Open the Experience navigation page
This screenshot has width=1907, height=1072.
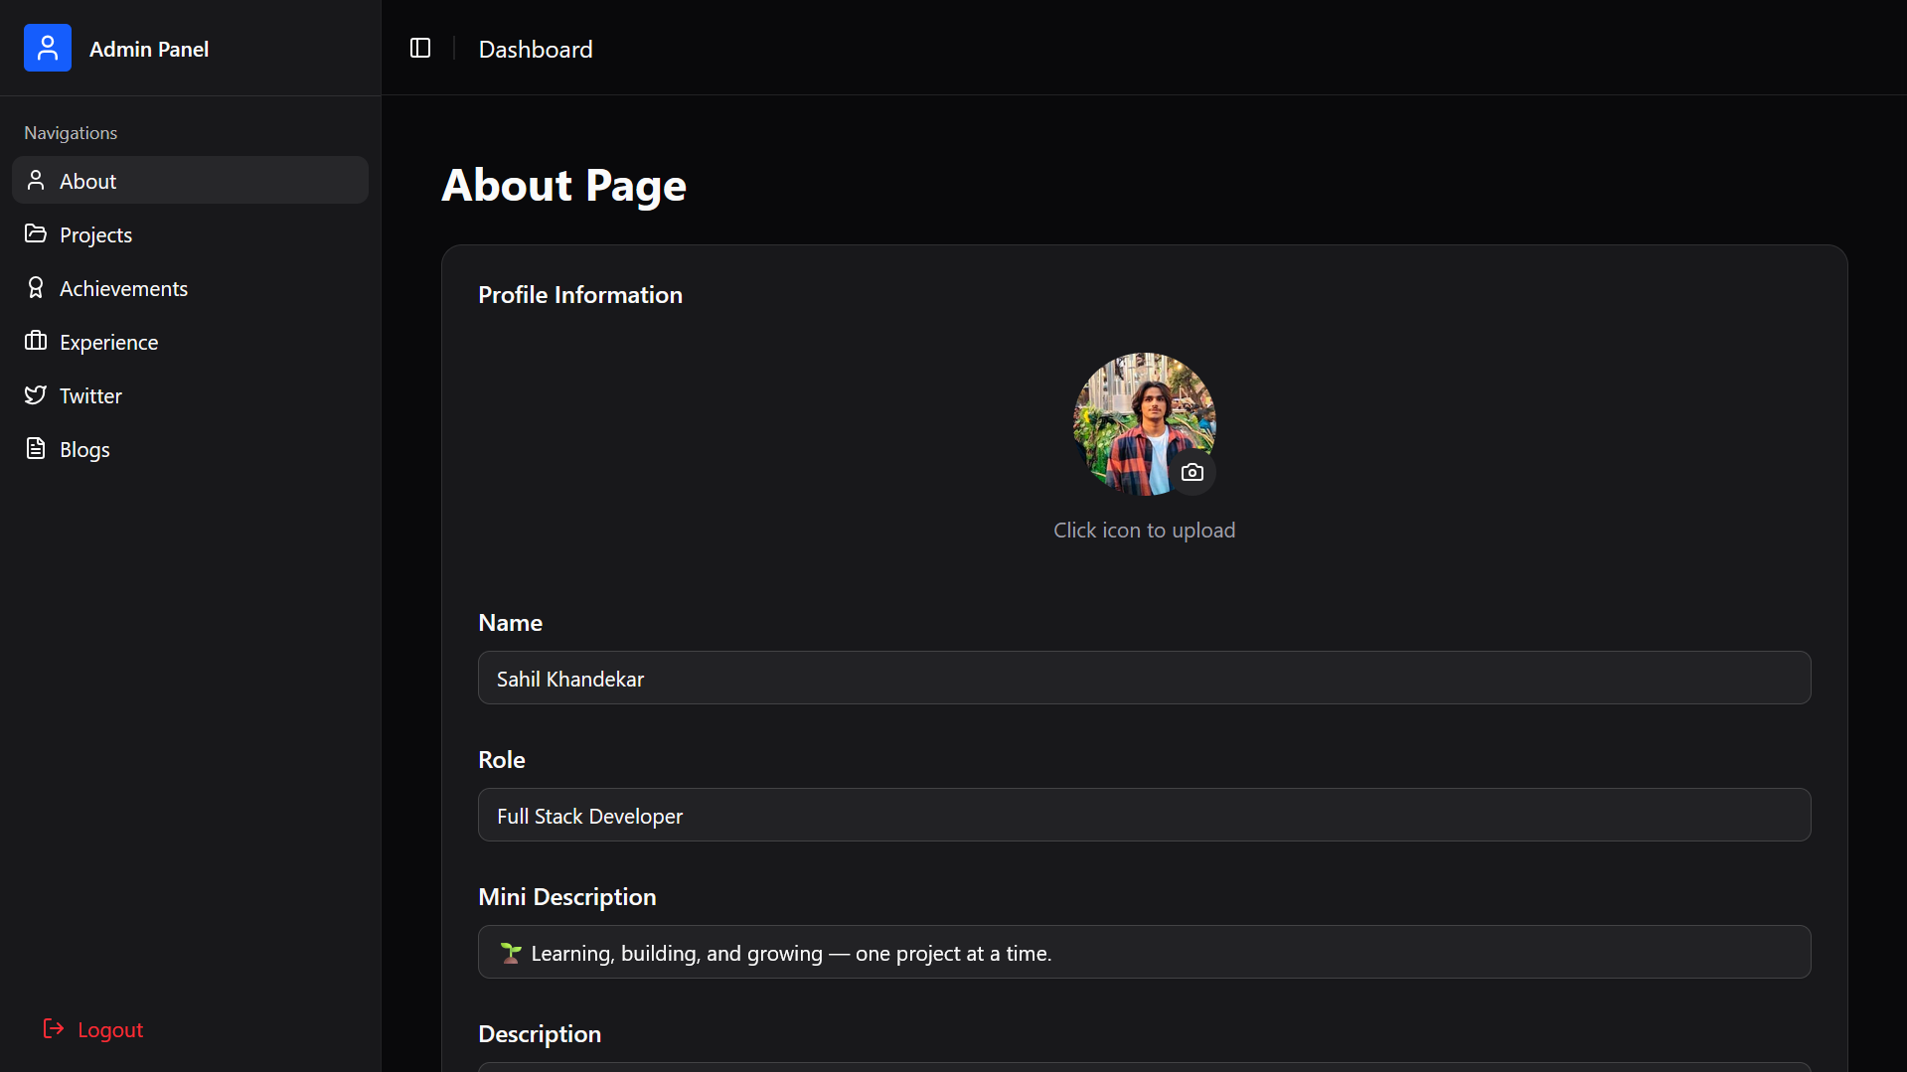[x=108, y=342]
